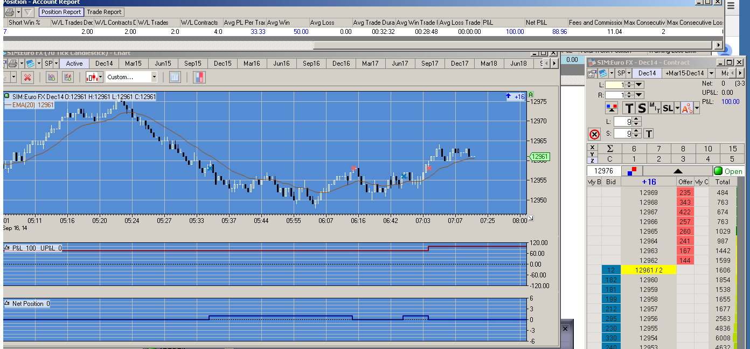The width and height of the screenshot is (750, 349).
Task: Click the print icon in Account Report toolbar
Action: point(9,12)
